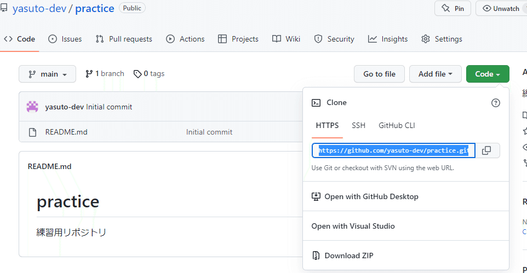Select the GitHub CLI tab
527x273 pixels.
click(x=397, y=125)
